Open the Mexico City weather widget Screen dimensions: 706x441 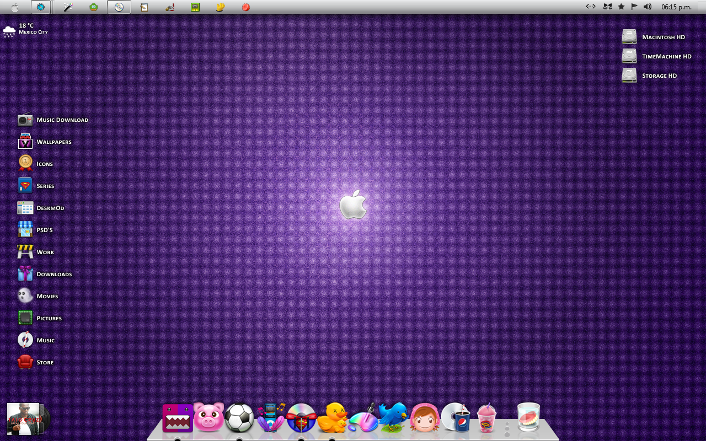pos(25,30)
